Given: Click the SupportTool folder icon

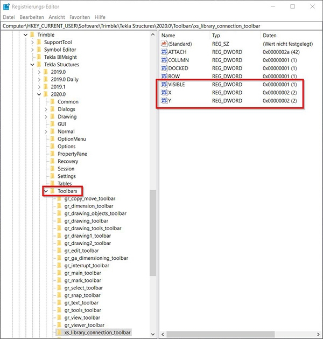Looking at the screenshot, I should [39, 42].
